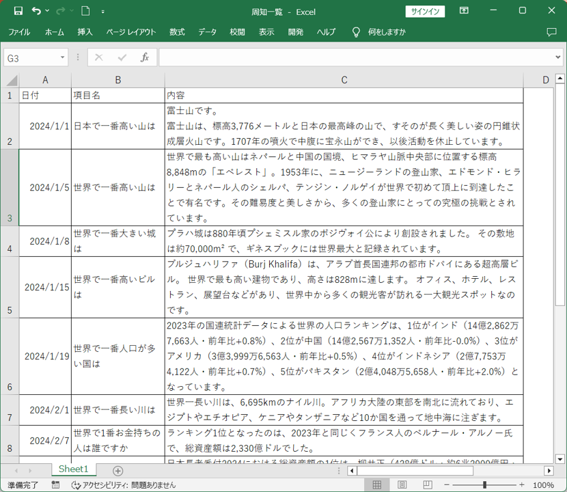Switch to Page Break Preview view
This screenshot has width=567, height=492.
[426, 485]
